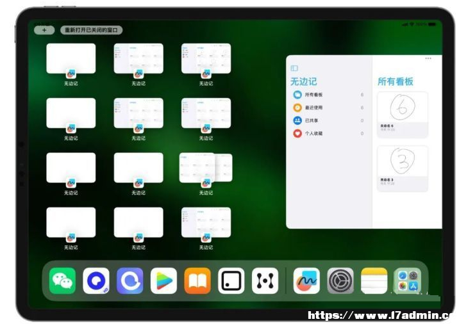The width and height of the screenshot is (459, 324).
Task: Open third-row second-column 无边记 window thumbnail
Action: (x=138, y=168)
